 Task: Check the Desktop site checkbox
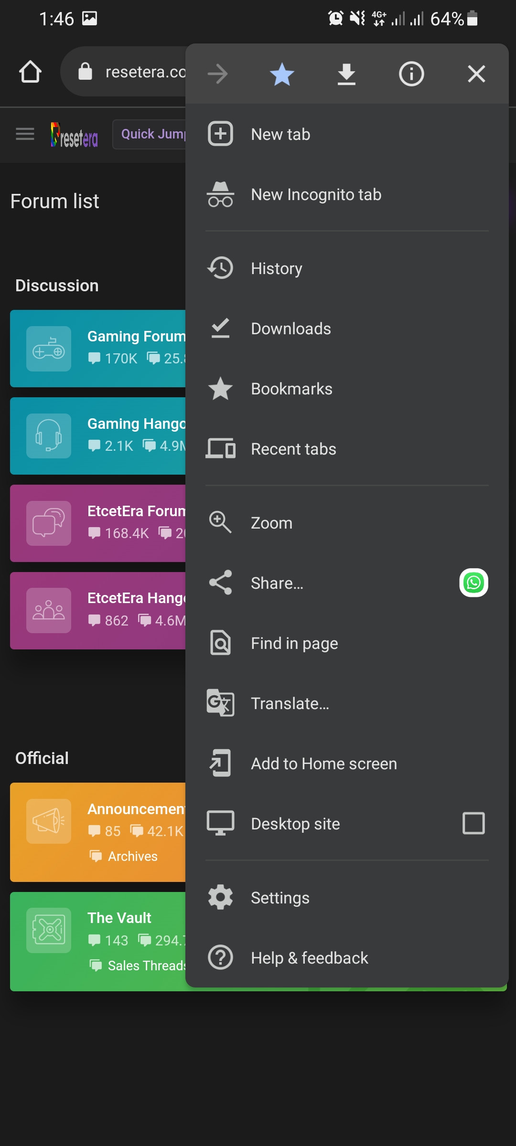[x=473, y=823]
